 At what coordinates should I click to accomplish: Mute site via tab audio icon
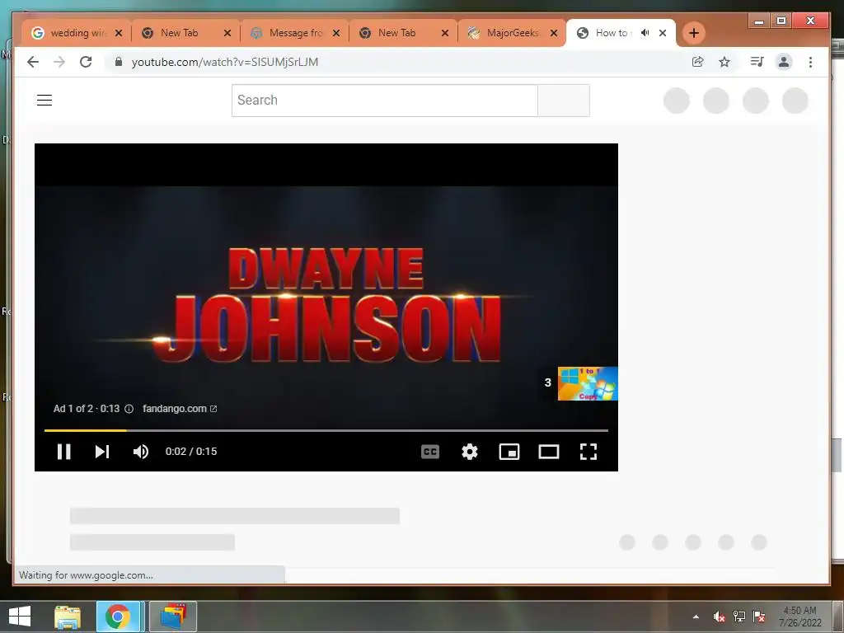coord(645,33)
